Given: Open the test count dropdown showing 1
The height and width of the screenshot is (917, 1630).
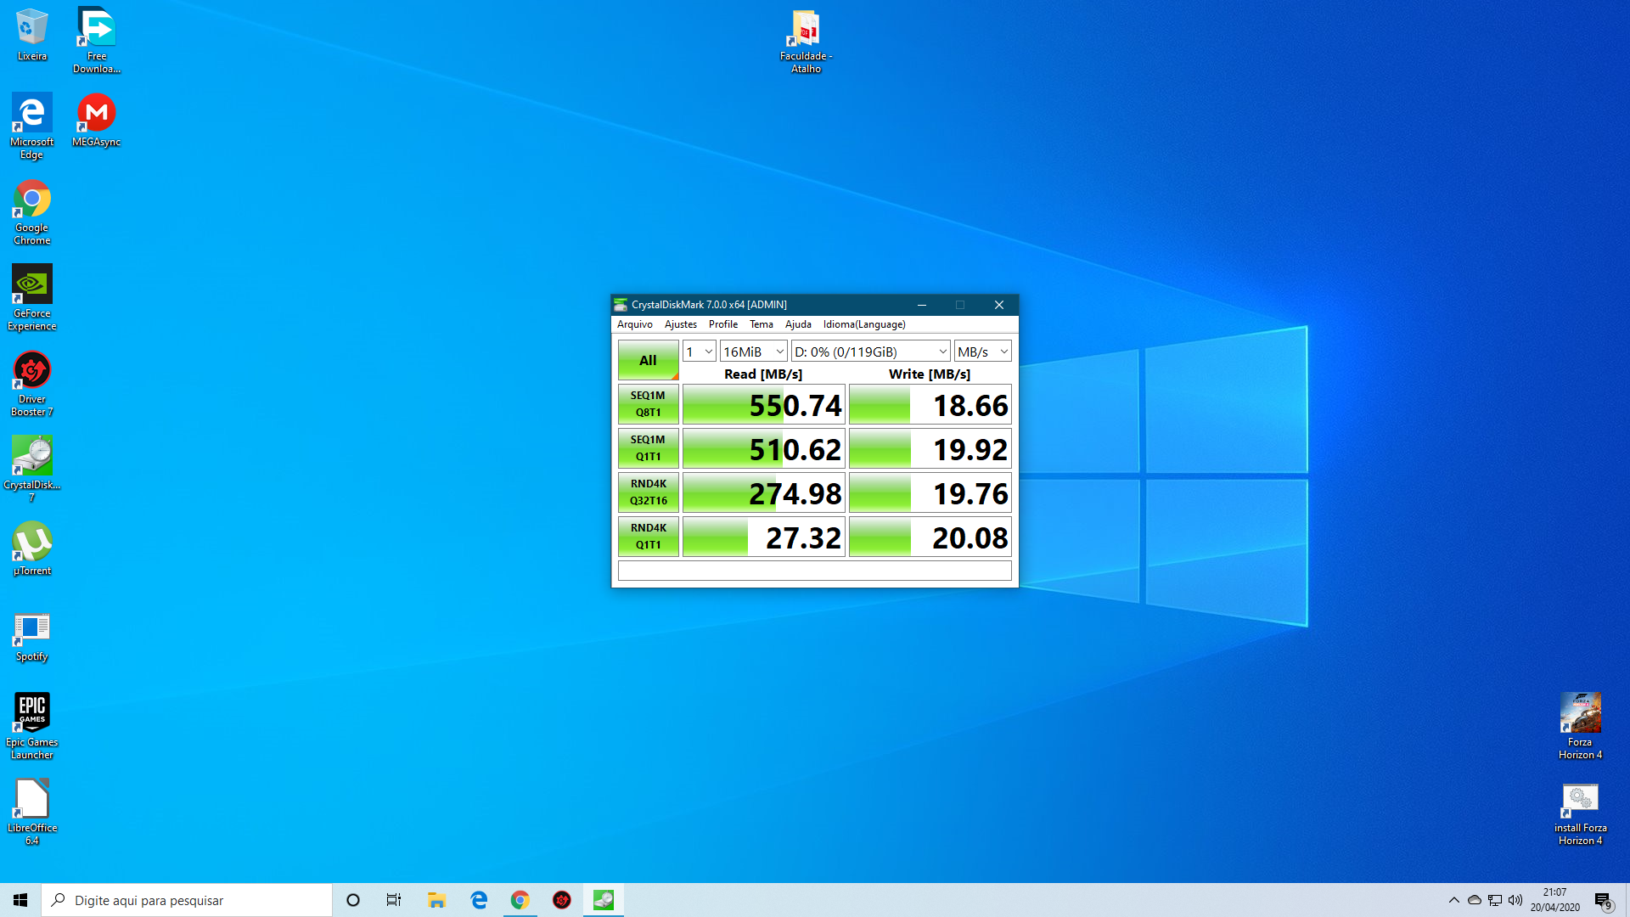Looking at the screenshot, I should tap(700, 352).
